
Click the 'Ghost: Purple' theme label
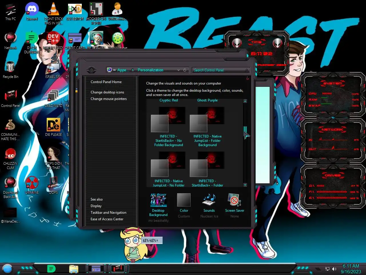pyautogui.click(x=207, y=100)
